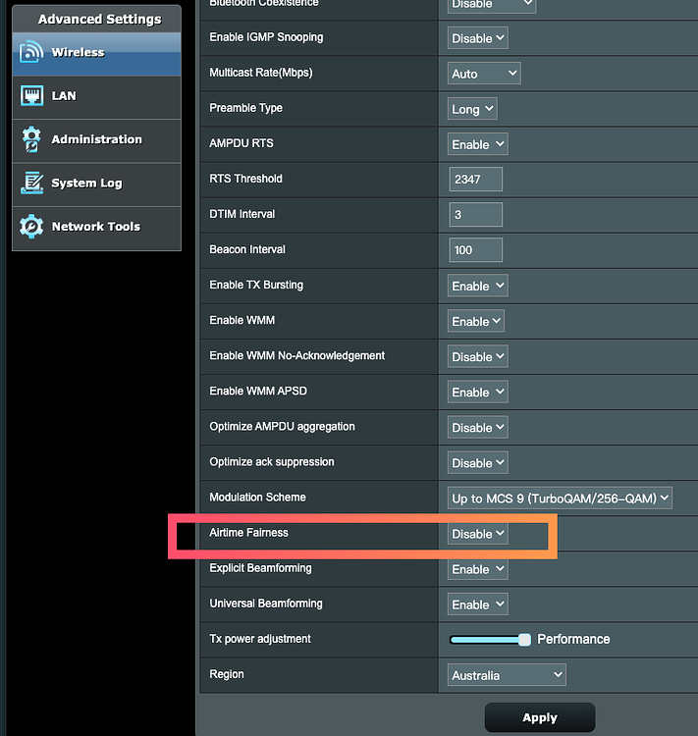Screen dimensions: 698x736
Task: Click the Network Tools wrench icon
Action: click(31, 227)
